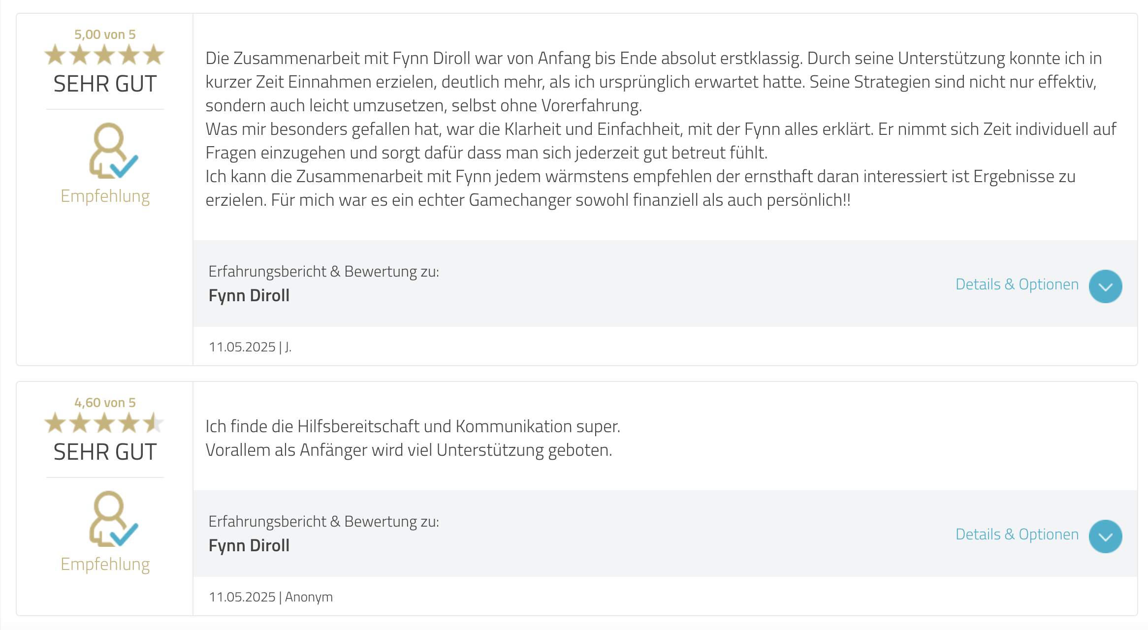Click the Empfehlung label in first review
Screen dimensions: 1148x630
click(105, 196)
